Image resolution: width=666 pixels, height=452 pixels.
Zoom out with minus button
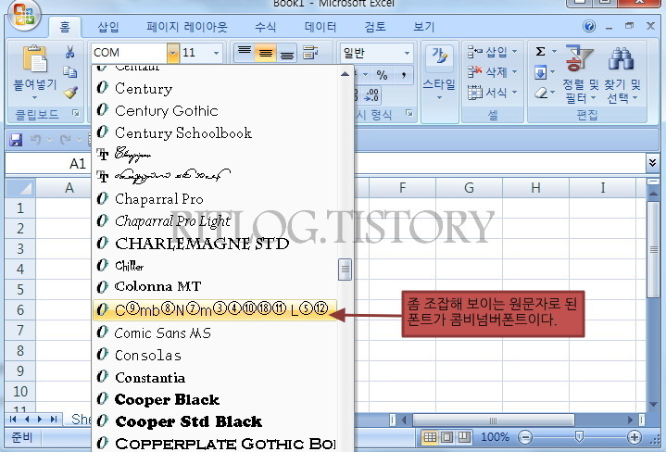525,436
